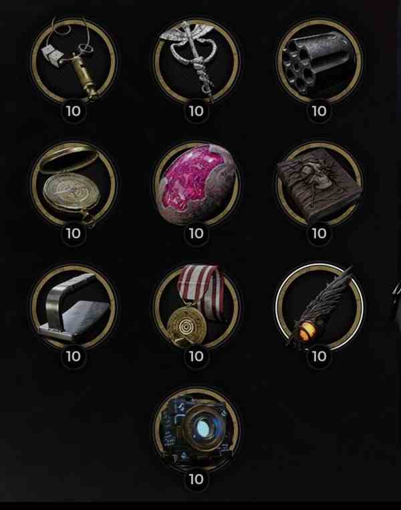Screen dimensions: 401x510
Task: Pick the striped ribbon target medal
Action: tap(196, 307)
